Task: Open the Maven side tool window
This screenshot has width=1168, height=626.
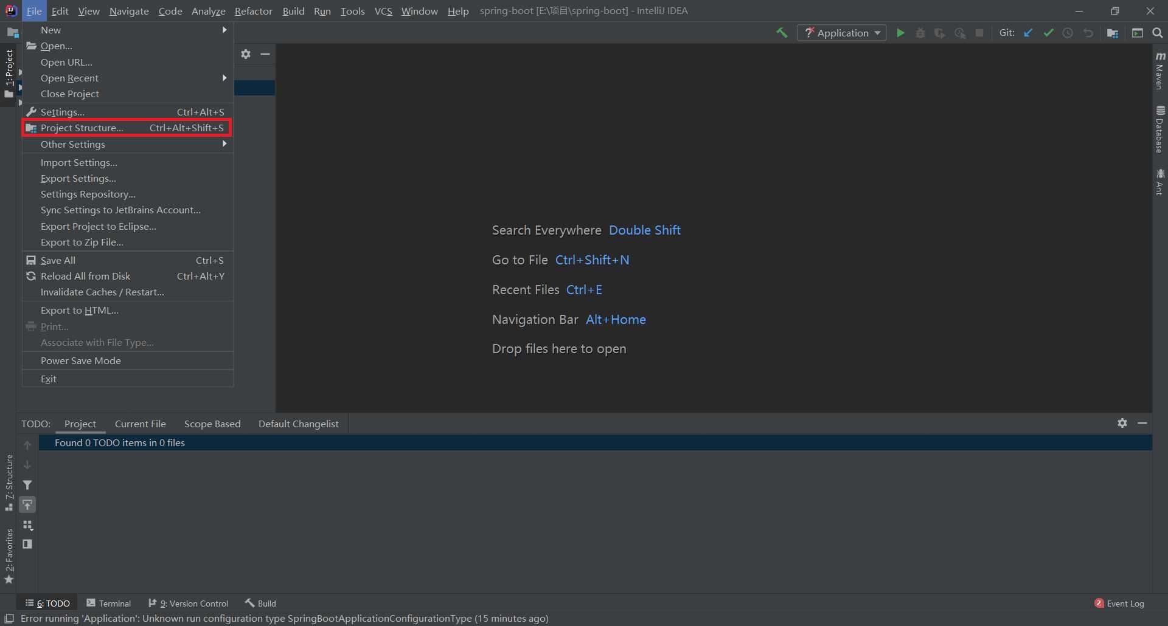Action: click(x=1160, y=71)
